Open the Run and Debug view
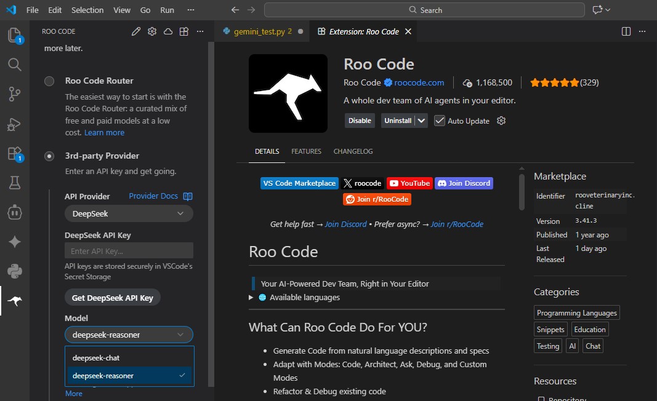The image size is (657, 401). pyautogui.click(x=14, y=124)
